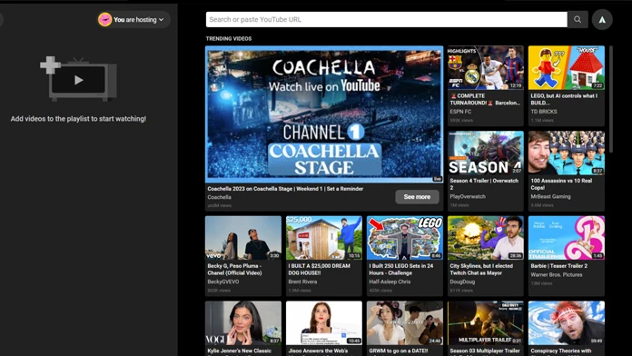Click the 'TRENDING VIDEOS' heading
632x356 pixels.
tap(229, 39)
